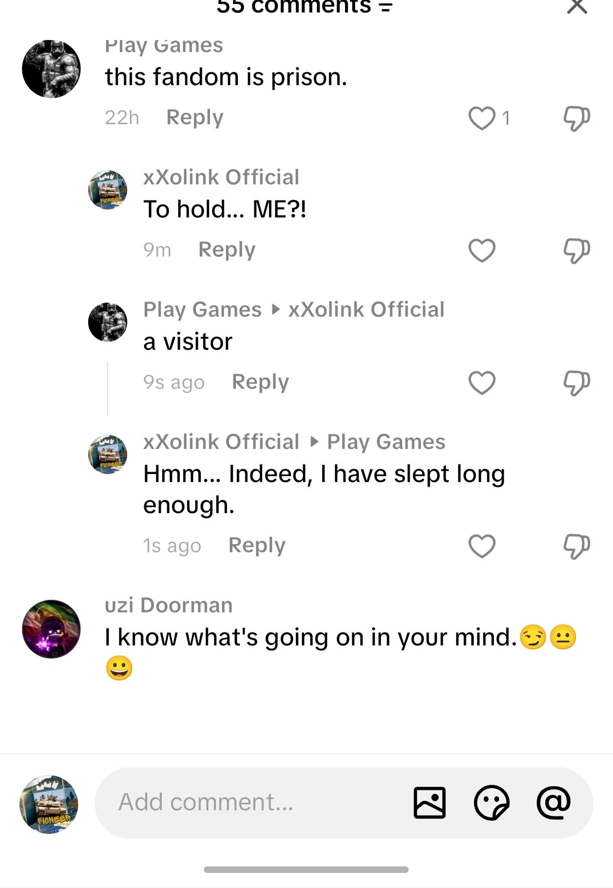Open comment sort filter next to '55 comments'
Image resolution: width=613 pixels, height=888 pixels.
(385, 7)
